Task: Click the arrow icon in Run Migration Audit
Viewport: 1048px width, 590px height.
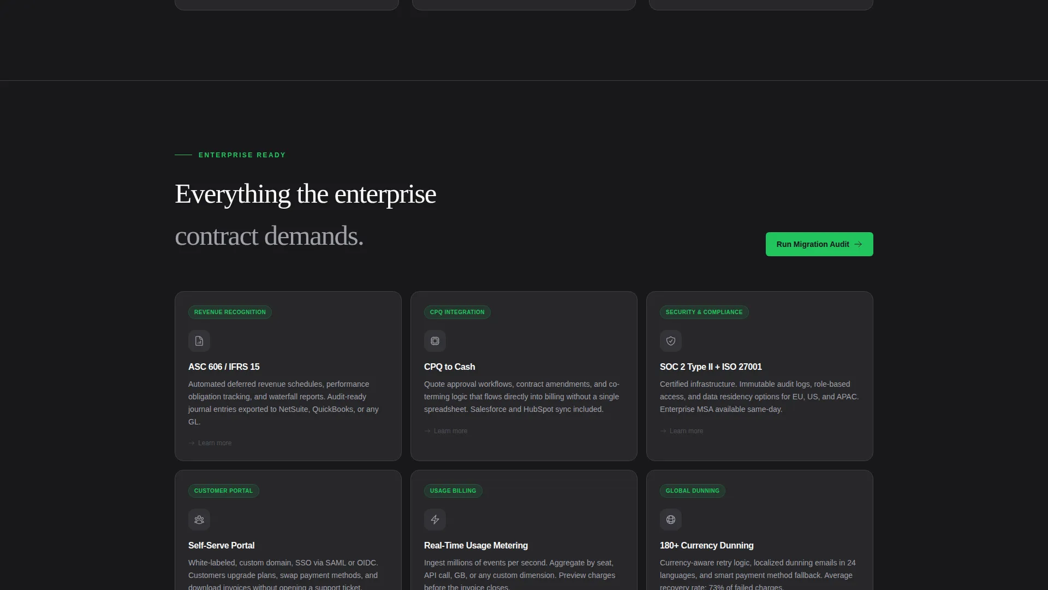Action: click(x=858, y=244)
